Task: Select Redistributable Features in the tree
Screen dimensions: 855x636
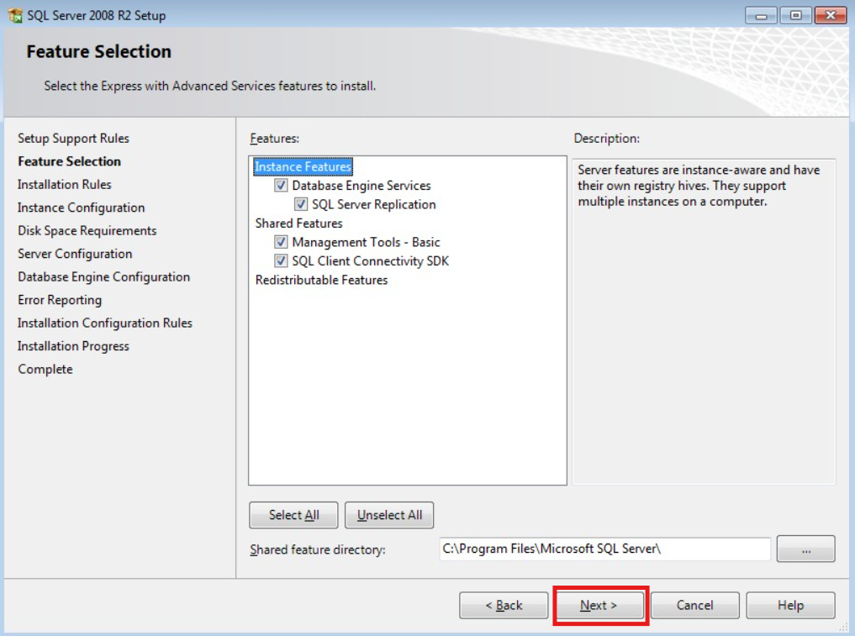Action: (320, 280)
